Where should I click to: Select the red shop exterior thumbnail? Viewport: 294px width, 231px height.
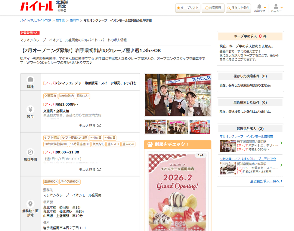(x=200, y=127)
